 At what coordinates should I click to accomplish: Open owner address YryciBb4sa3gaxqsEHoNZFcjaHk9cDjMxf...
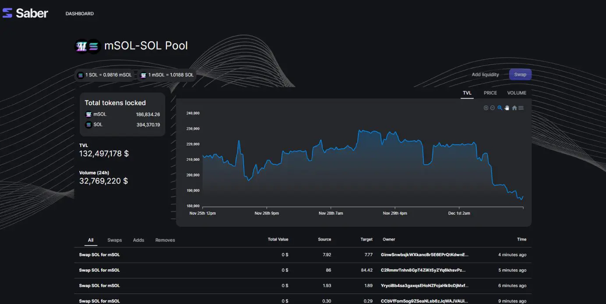coord(425,286)
